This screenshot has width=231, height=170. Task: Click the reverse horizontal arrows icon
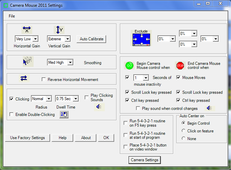point(24,78)
